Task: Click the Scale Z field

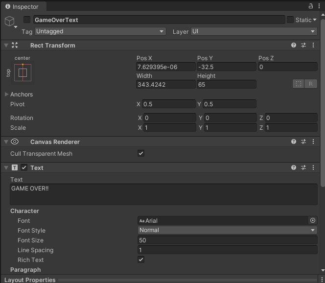Action: point(291,127)
